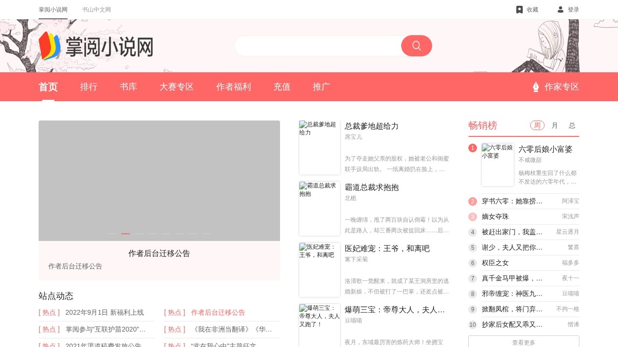The height and width of the screenshot is (347, 618).
Task: Open the 嫡女夺珠 ranking entry
Action: pyautogui.click(x=495, y=216)
